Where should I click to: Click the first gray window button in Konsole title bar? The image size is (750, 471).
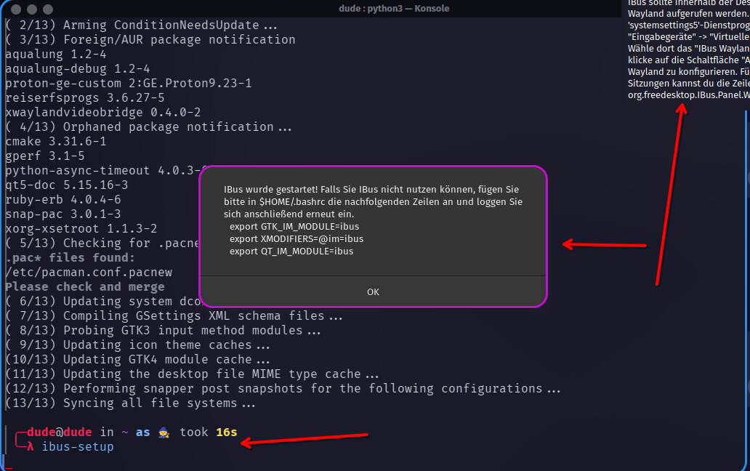coord(16,9)
